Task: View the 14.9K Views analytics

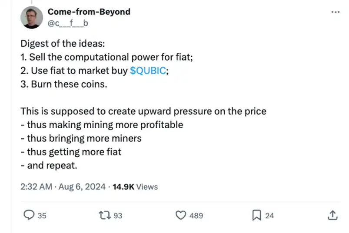Action: (135, 187)
